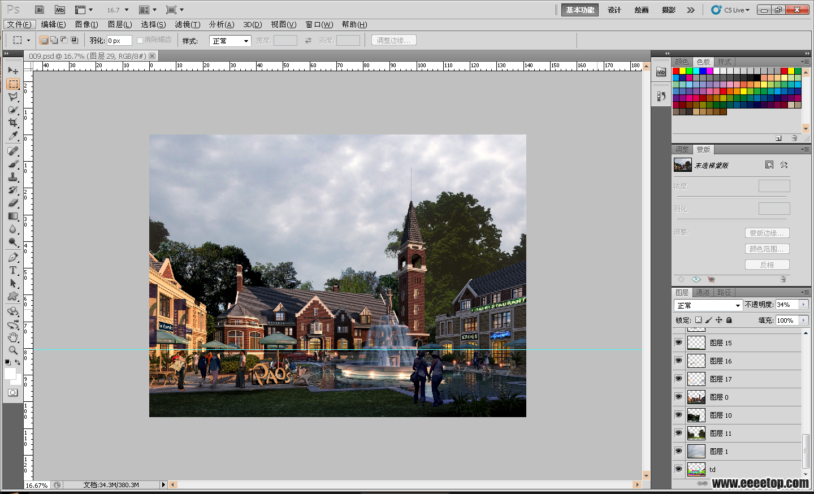814x494 pixels.
Task: Open the 图像(I) menu
Action: tap(86, 24)
